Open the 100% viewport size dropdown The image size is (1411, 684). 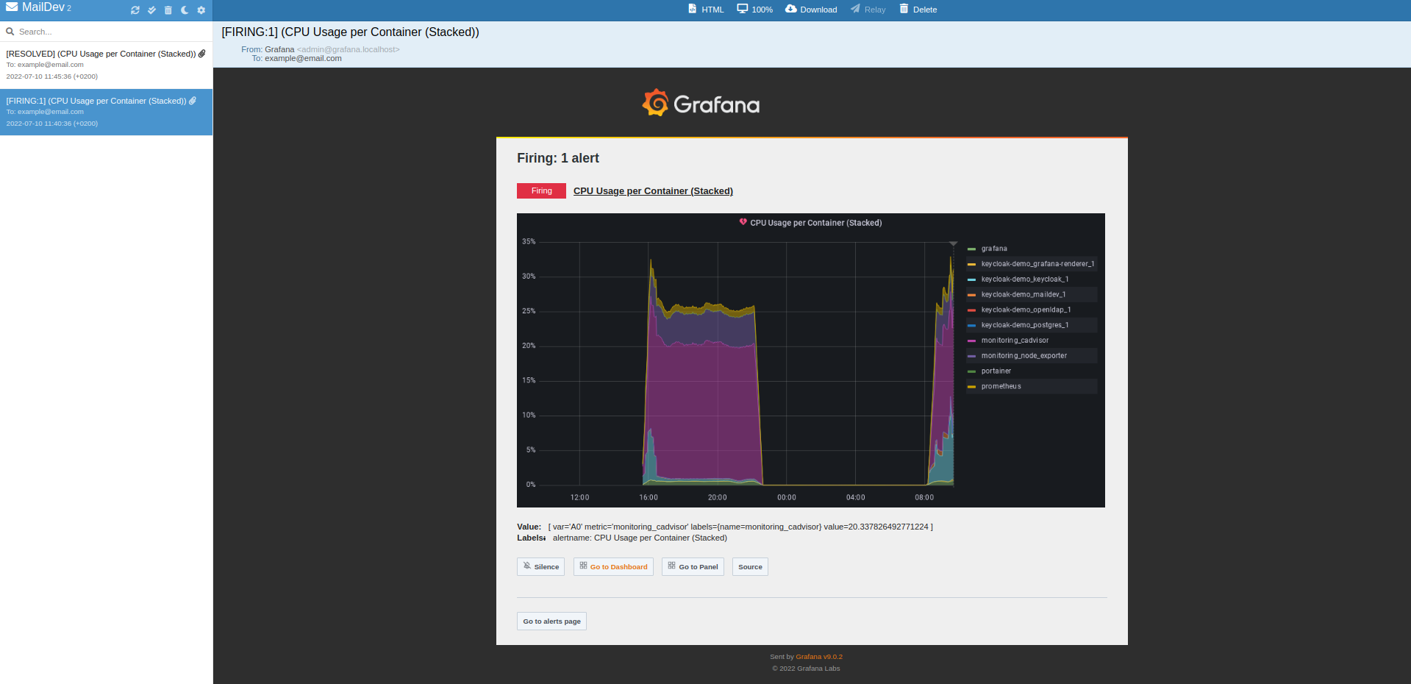click(755, 10)
